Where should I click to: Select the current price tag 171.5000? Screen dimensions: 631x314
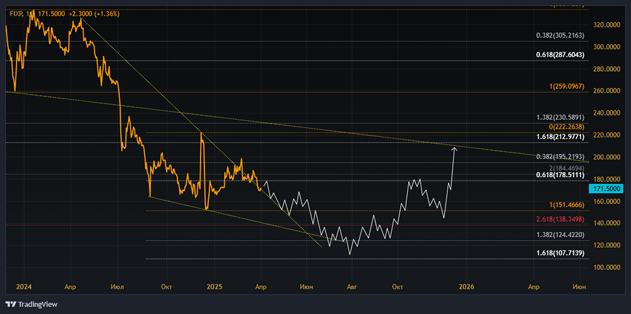click(x=606, y=189)
